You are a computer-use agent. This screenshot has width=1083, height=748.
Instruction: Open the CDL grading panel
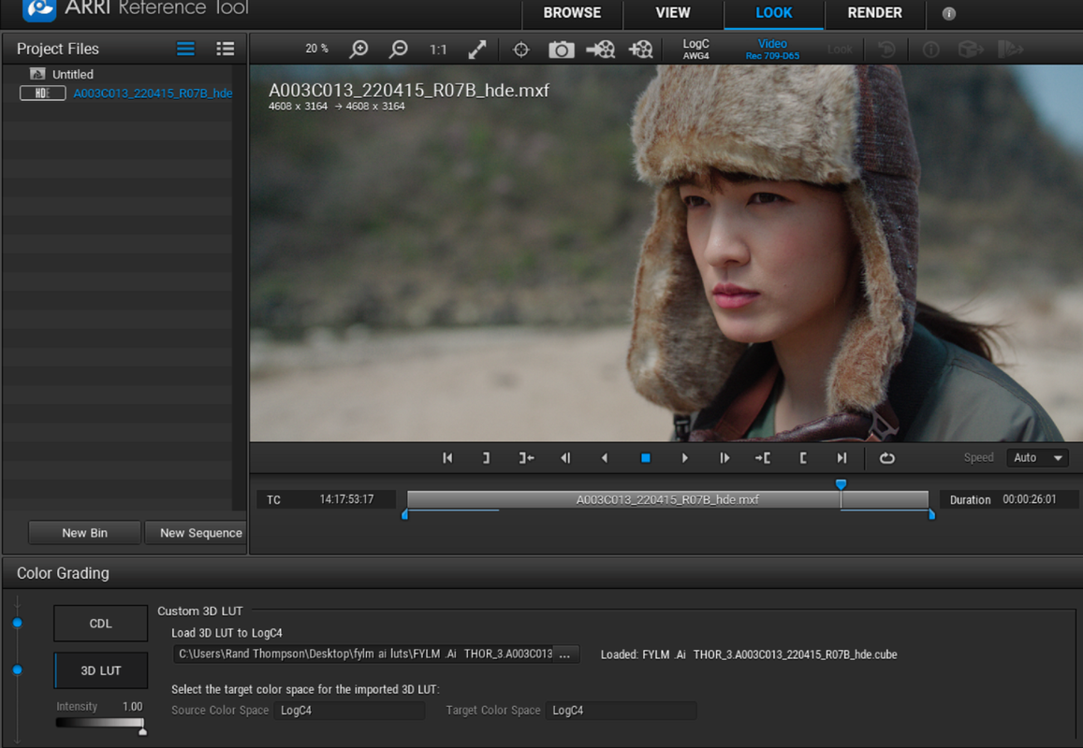point(101,623)
